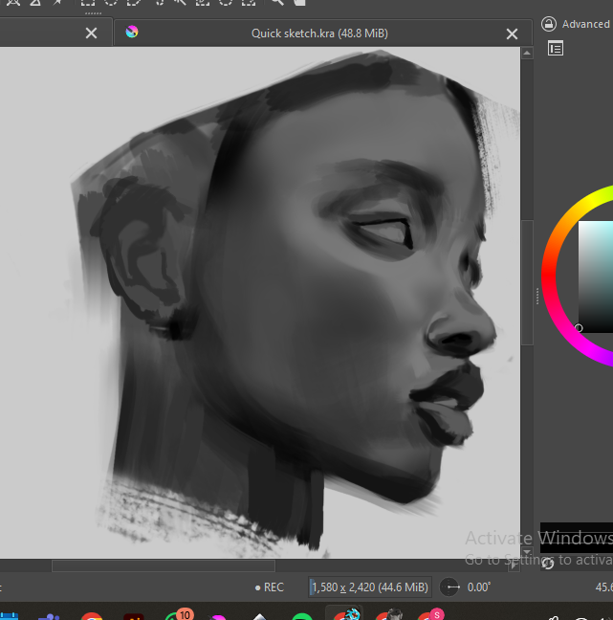613x620 pixels.
Task: Click the Advanced docker title
Action: tap(585, 24)
